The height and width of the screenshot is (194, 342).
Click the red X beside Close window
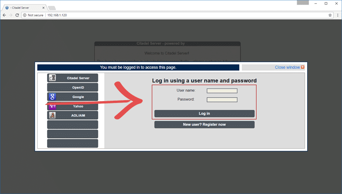303,67
